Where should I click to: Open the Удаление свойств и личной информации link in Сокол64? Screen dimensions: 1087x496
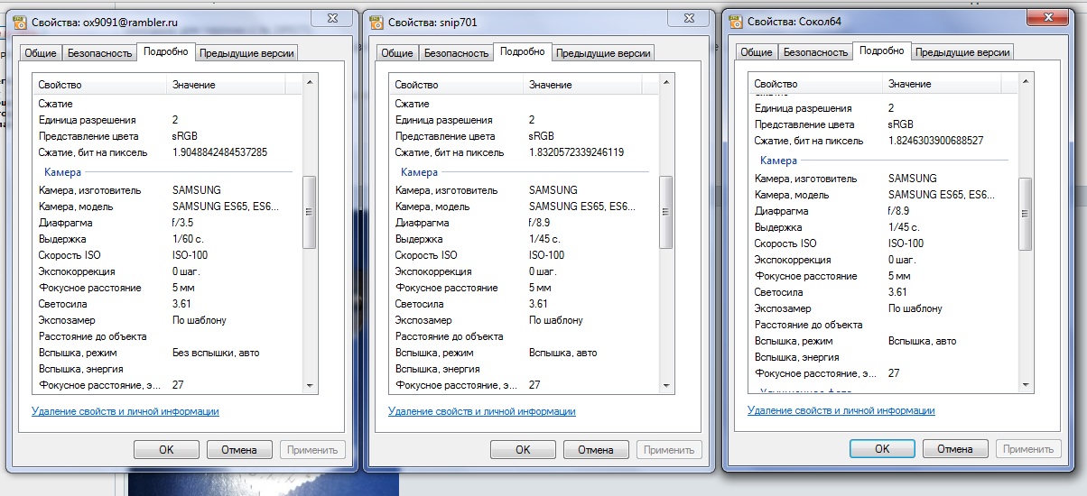point(841,410)
